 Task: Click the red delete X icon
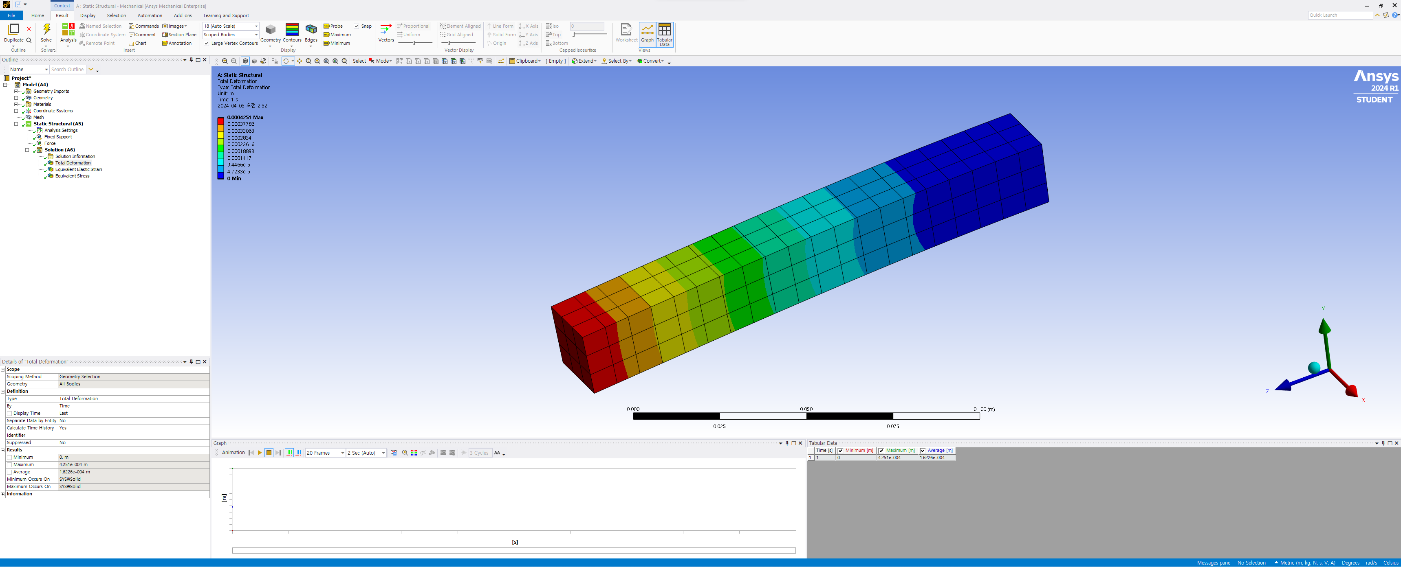click(29, 29)
